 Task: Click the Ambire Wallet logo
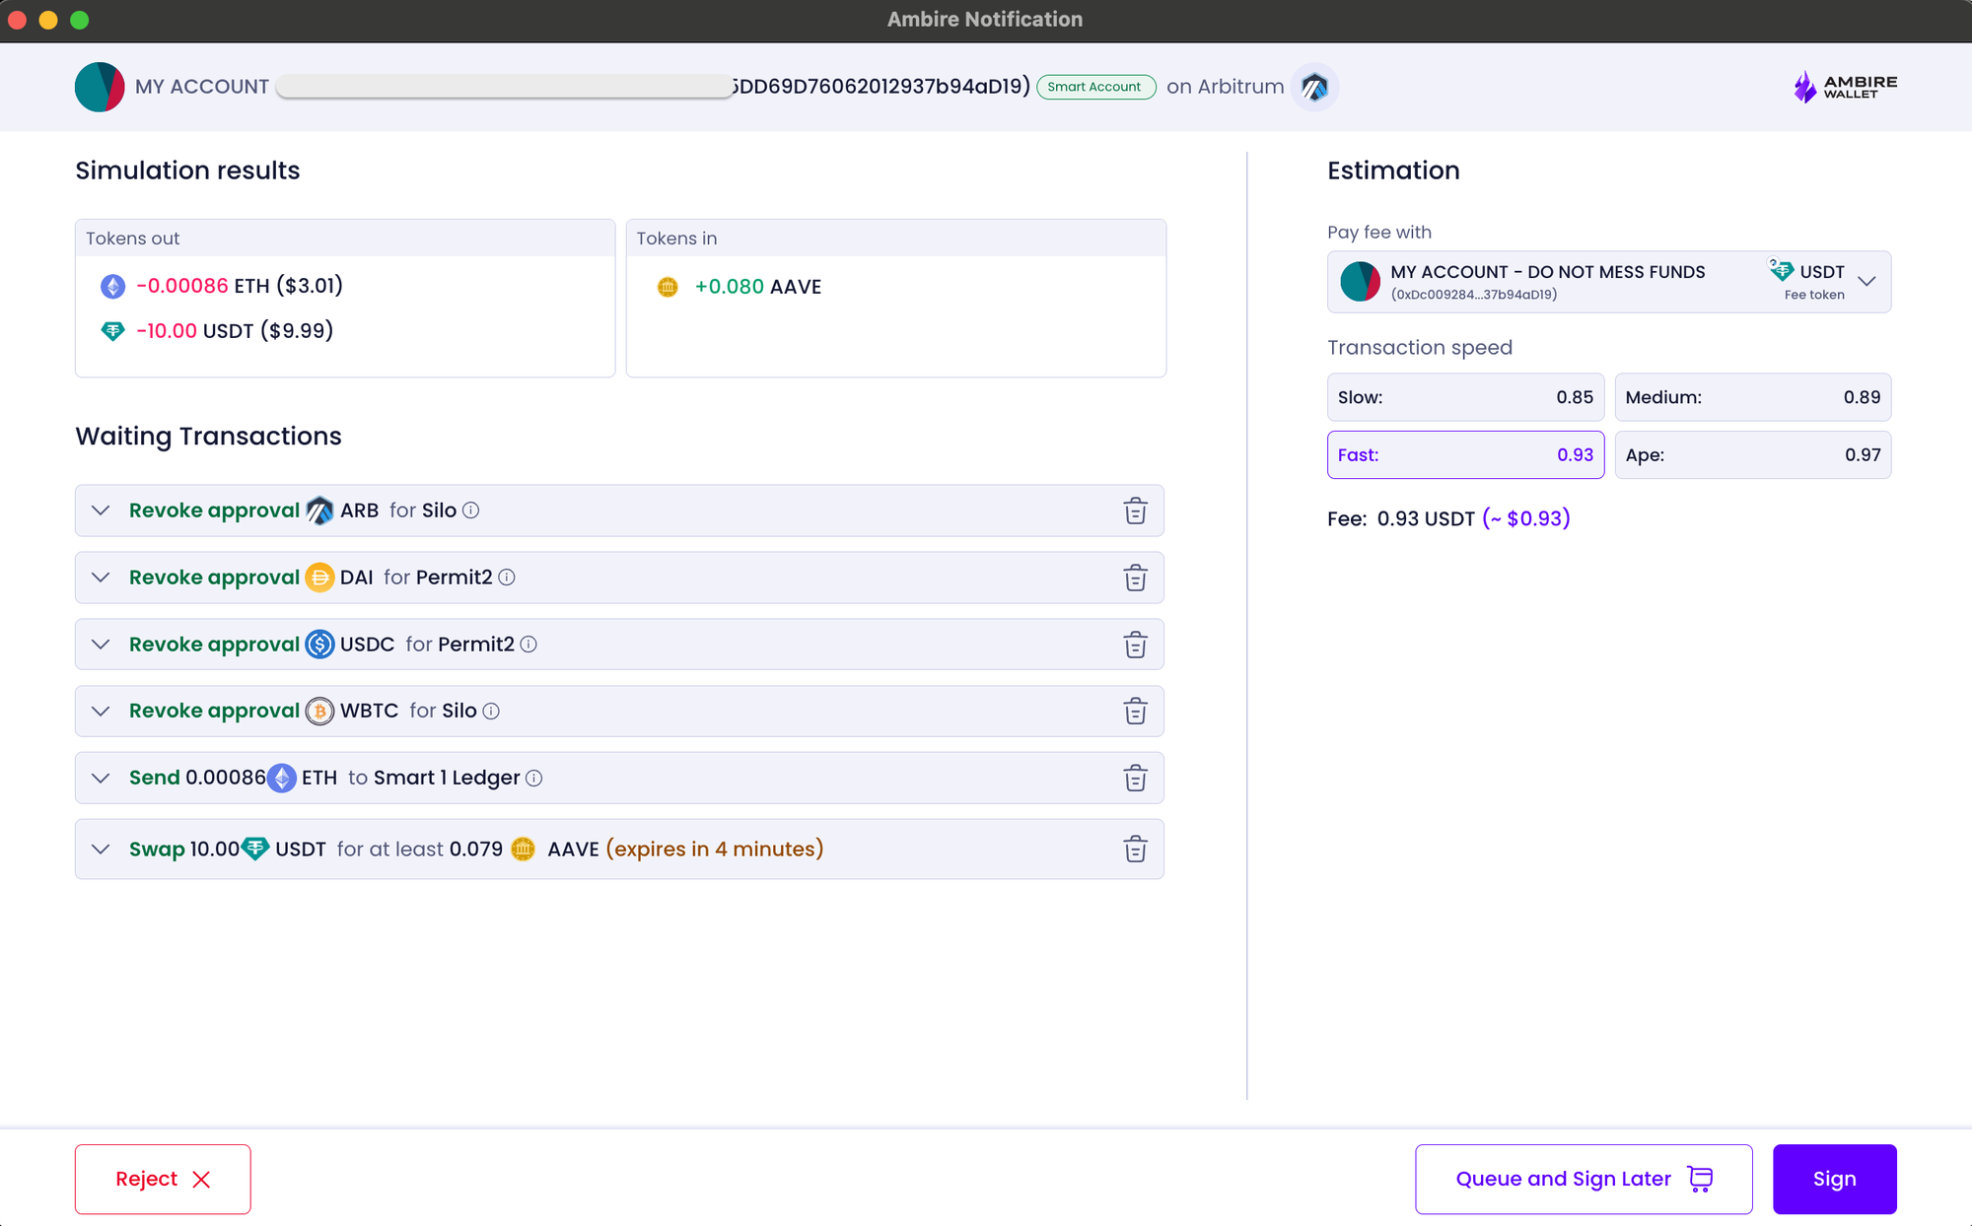1845,87
